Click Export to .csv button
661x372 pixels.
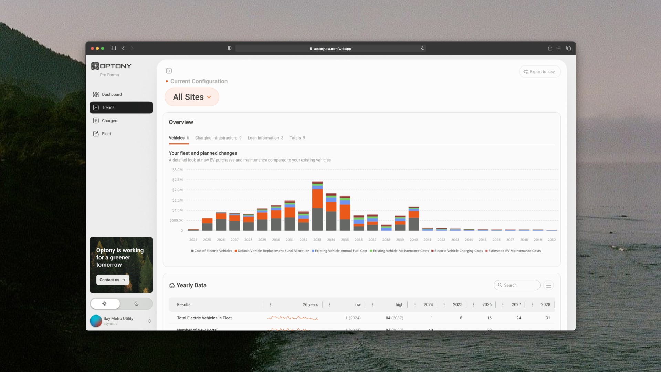[539, 72]
